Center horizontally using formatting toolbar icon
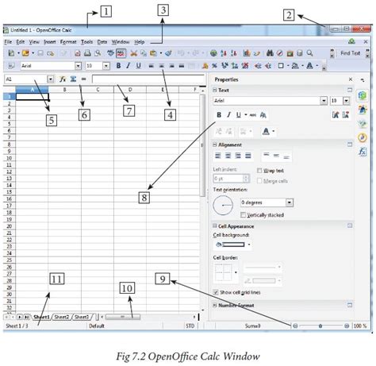Screen dimensions: 376x366 [161, 66]
